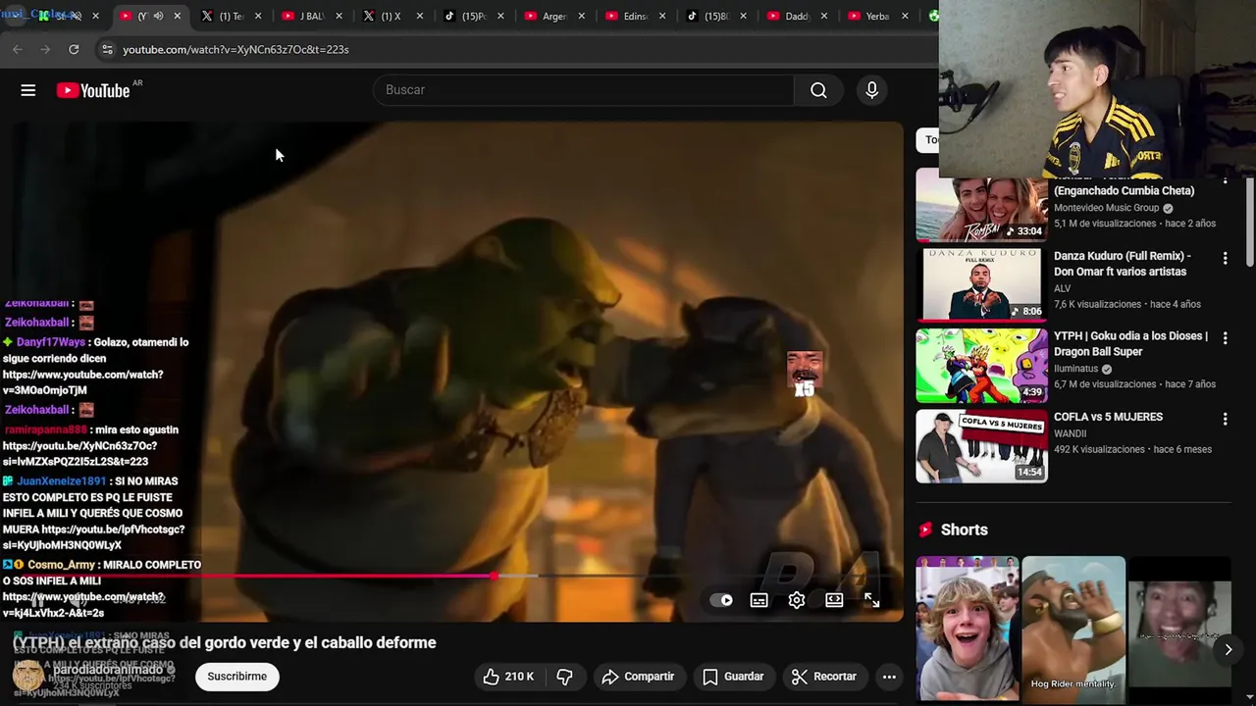Click chat username JuanXeneize1891
Screen dimensions: 1256x706
[x=61, y=481]
